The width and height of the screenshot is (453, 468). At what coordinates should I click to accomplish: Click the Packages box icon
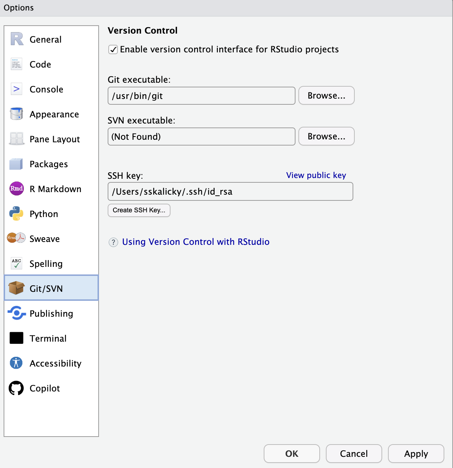(x=16, y=164)
